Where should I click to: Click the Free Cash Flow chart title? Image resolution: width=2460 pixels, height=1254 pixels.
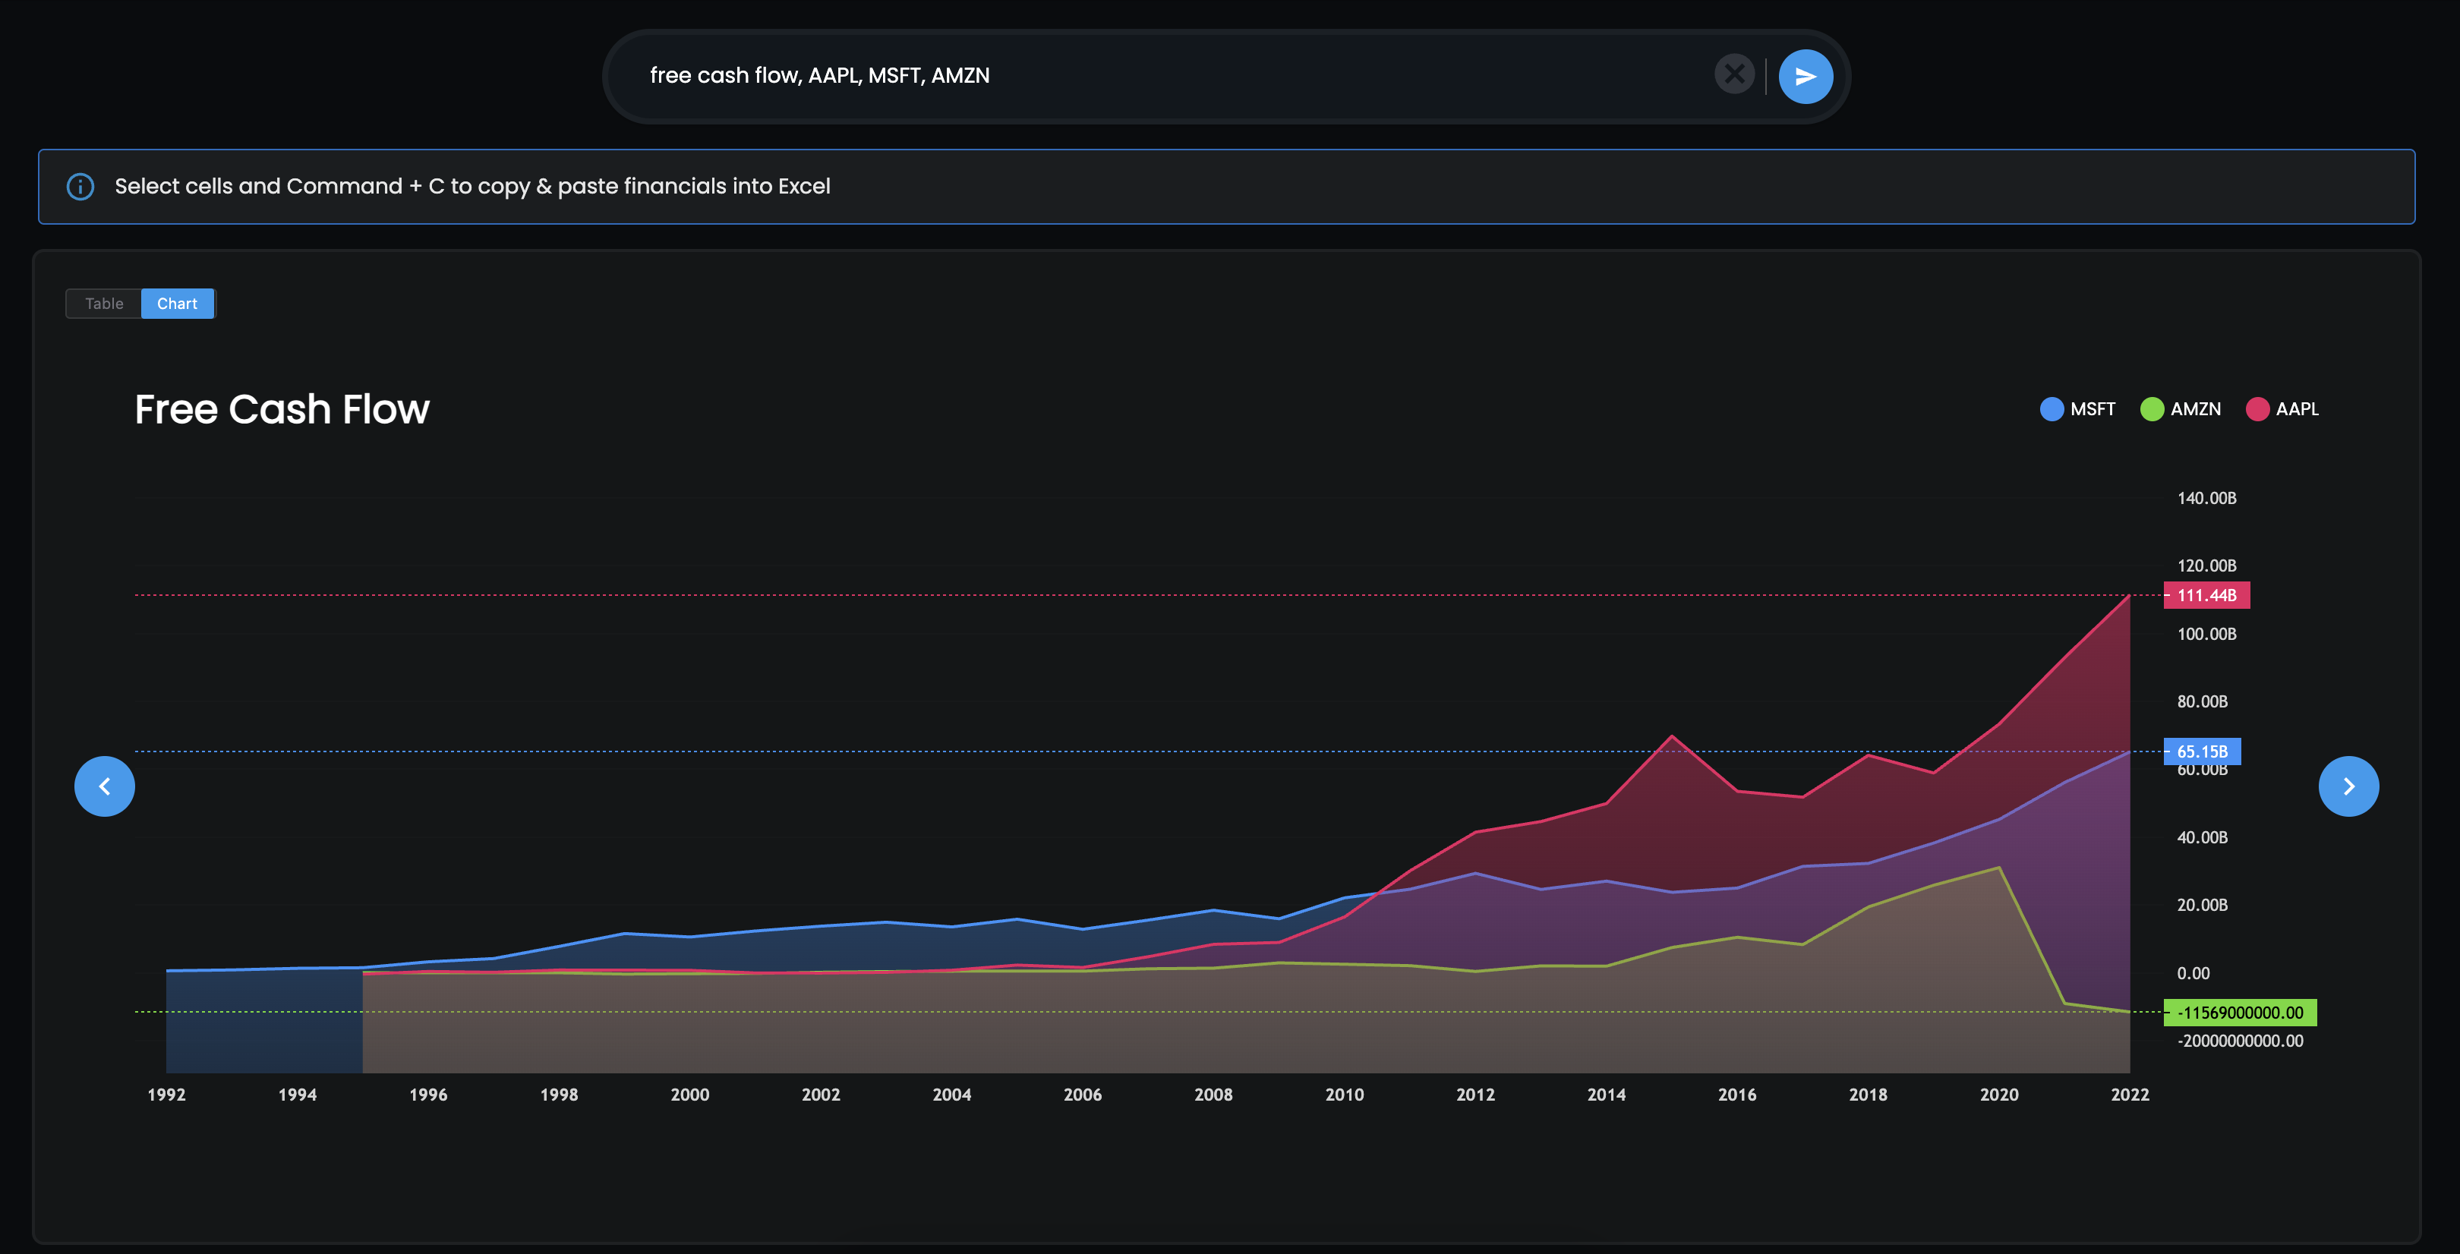click(x=282, y=409)
